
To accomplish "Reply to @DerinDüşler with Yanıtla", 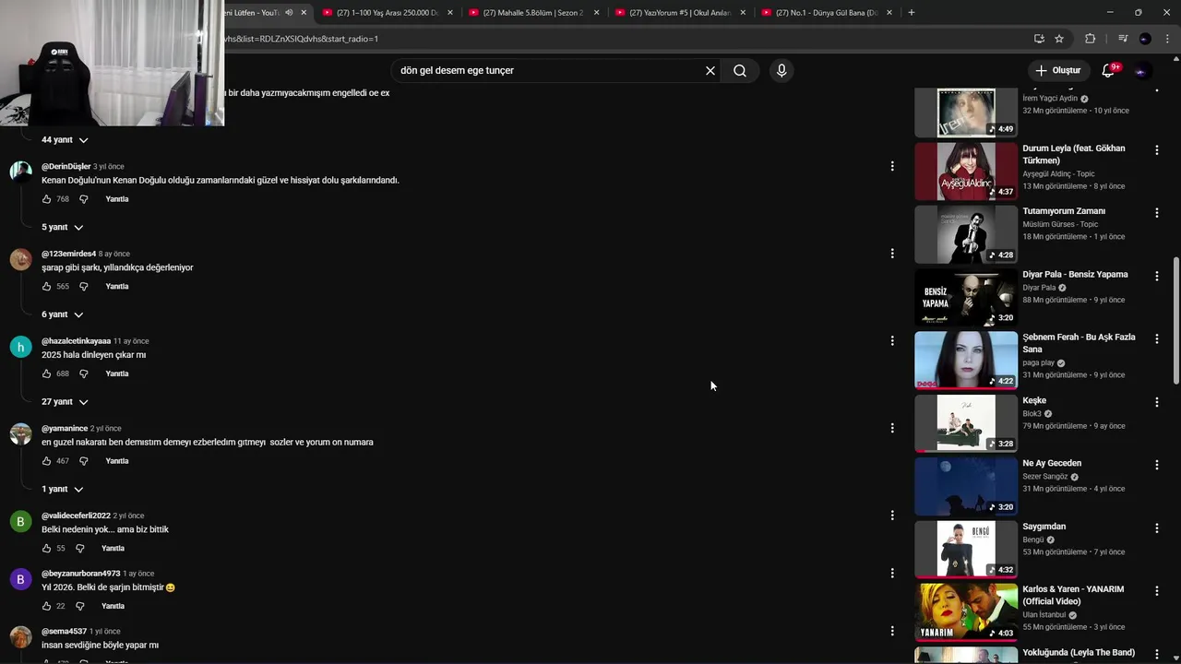I will (x=117, y=199).
